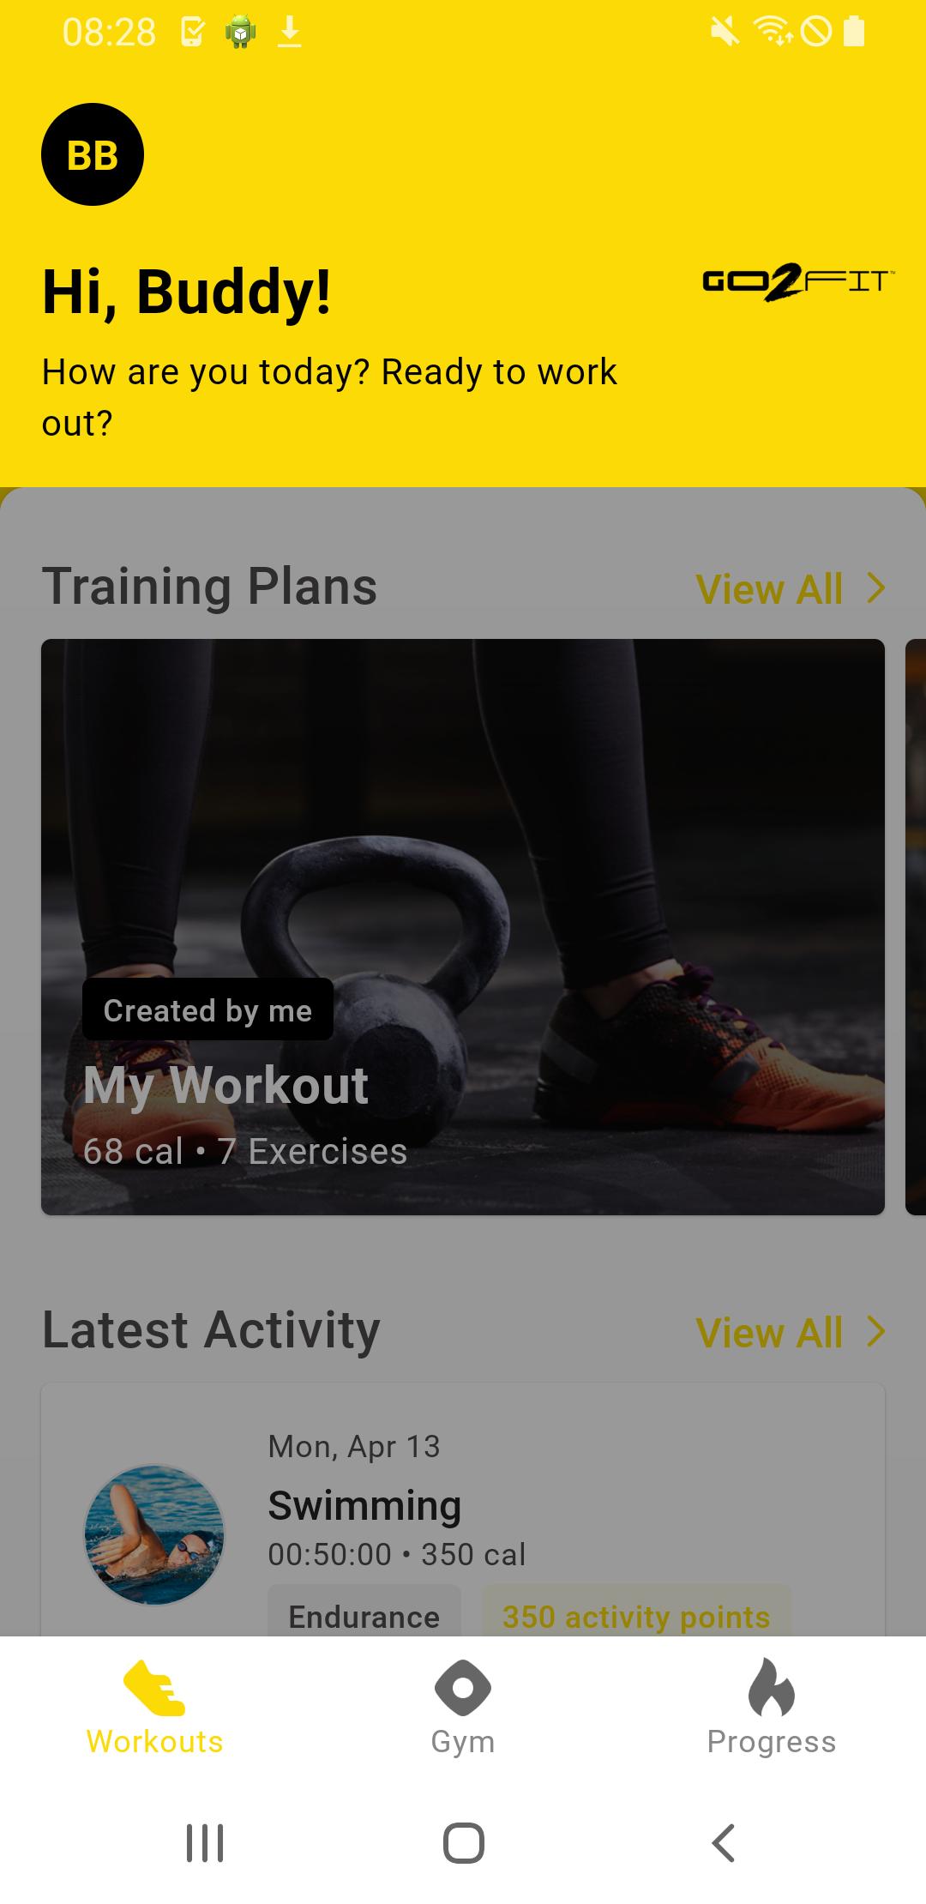
Task: Open the BB profile avatar
Action: point(93,154)
